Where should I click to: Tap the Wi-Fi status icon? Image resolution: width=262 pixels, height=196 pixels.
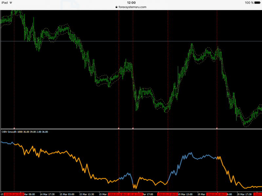(x=11, y=3)
